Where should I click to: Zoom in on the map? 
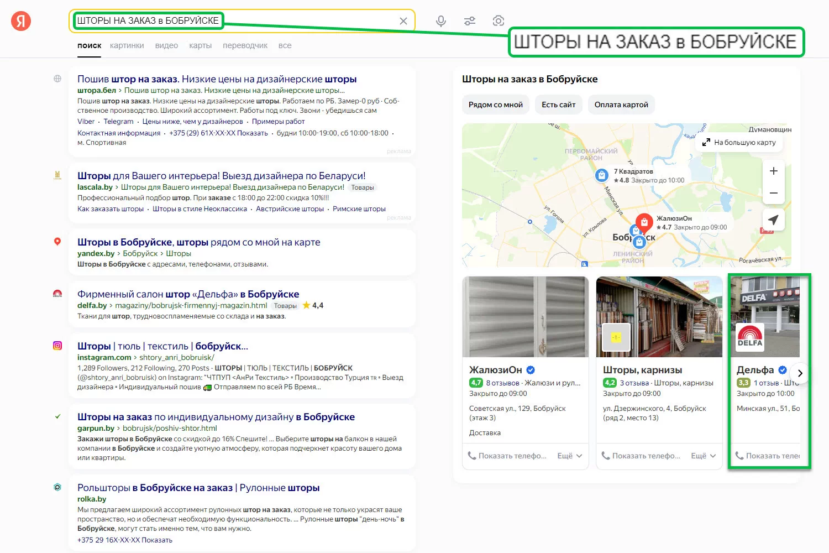pos(773,171)
